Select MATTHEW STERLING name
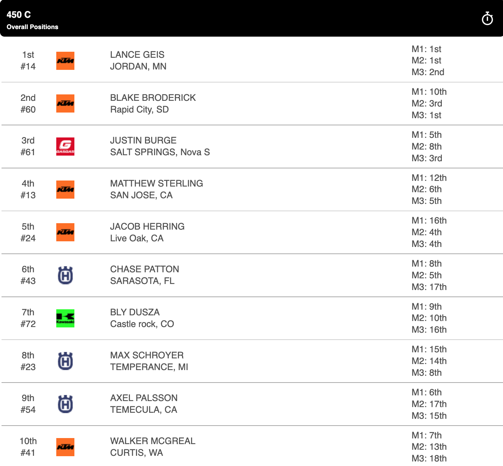The image size is (503, 466). (x=156, y=184)
